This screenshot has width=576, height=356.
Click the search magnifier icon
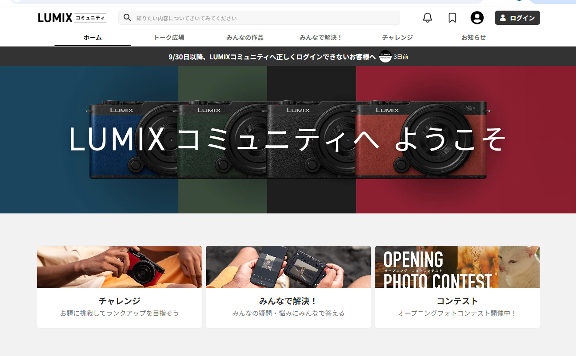point(128,18)
